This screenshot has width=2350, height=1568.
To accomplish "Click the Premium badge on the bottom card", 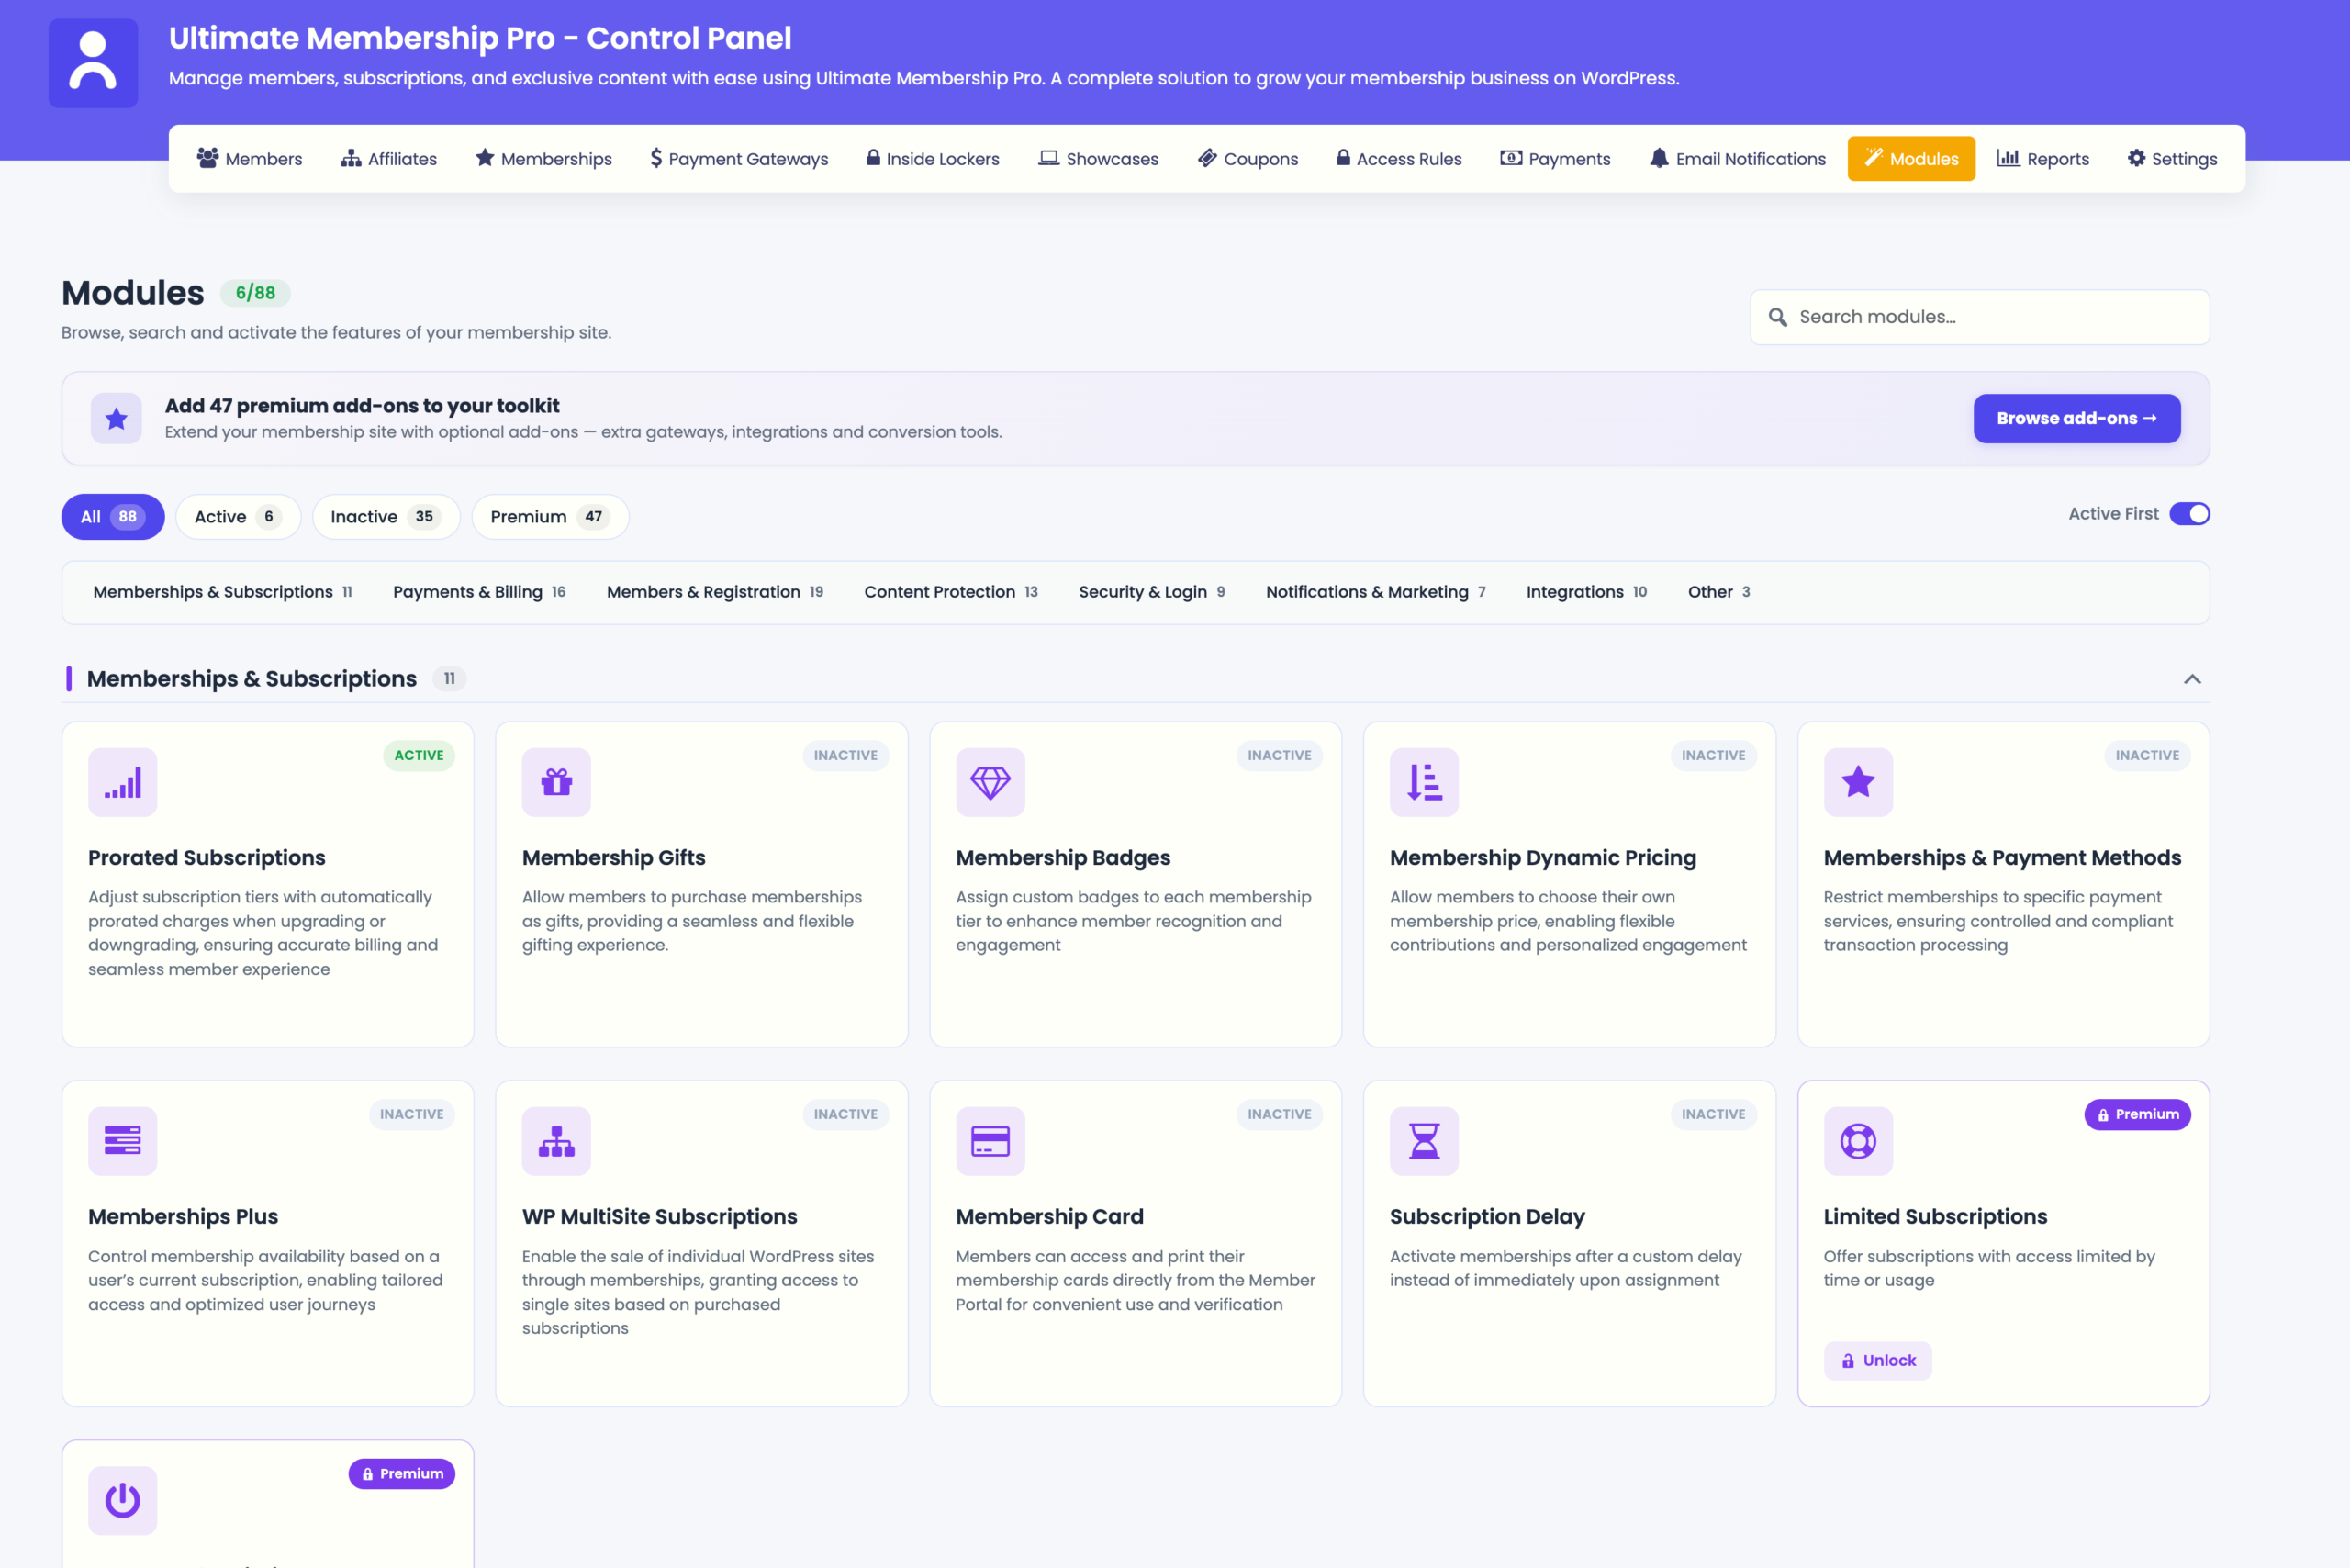I will (401, 1473).
